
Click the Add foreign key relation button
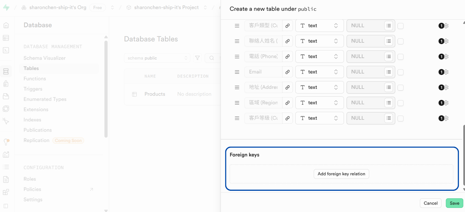click(x=341, y=174)
